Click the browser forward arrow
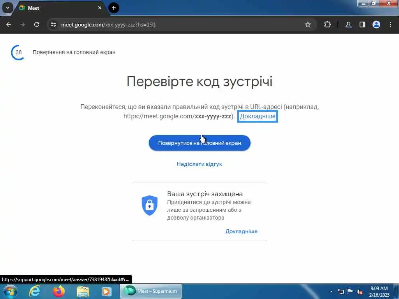Image resolution: width=399 pixels, height=299 pixels. 23,25
